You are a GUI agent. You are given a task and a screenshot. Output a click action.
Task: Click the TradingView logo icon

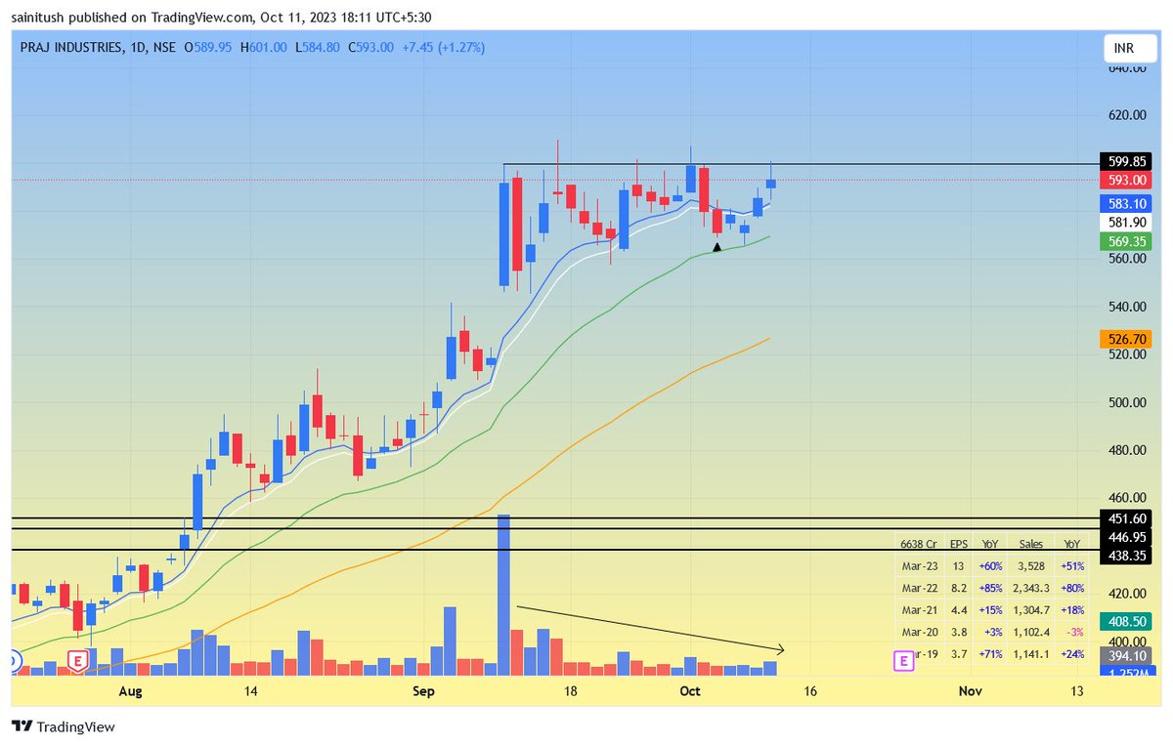(x=21, y=726)
